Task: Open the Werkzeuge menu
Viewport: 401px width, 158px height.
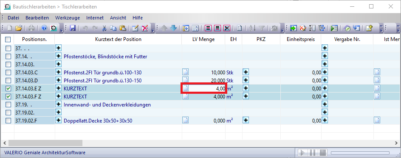Action: [x=68, y=18]
